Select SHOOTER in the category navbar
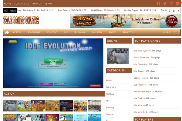 (96, 32)
